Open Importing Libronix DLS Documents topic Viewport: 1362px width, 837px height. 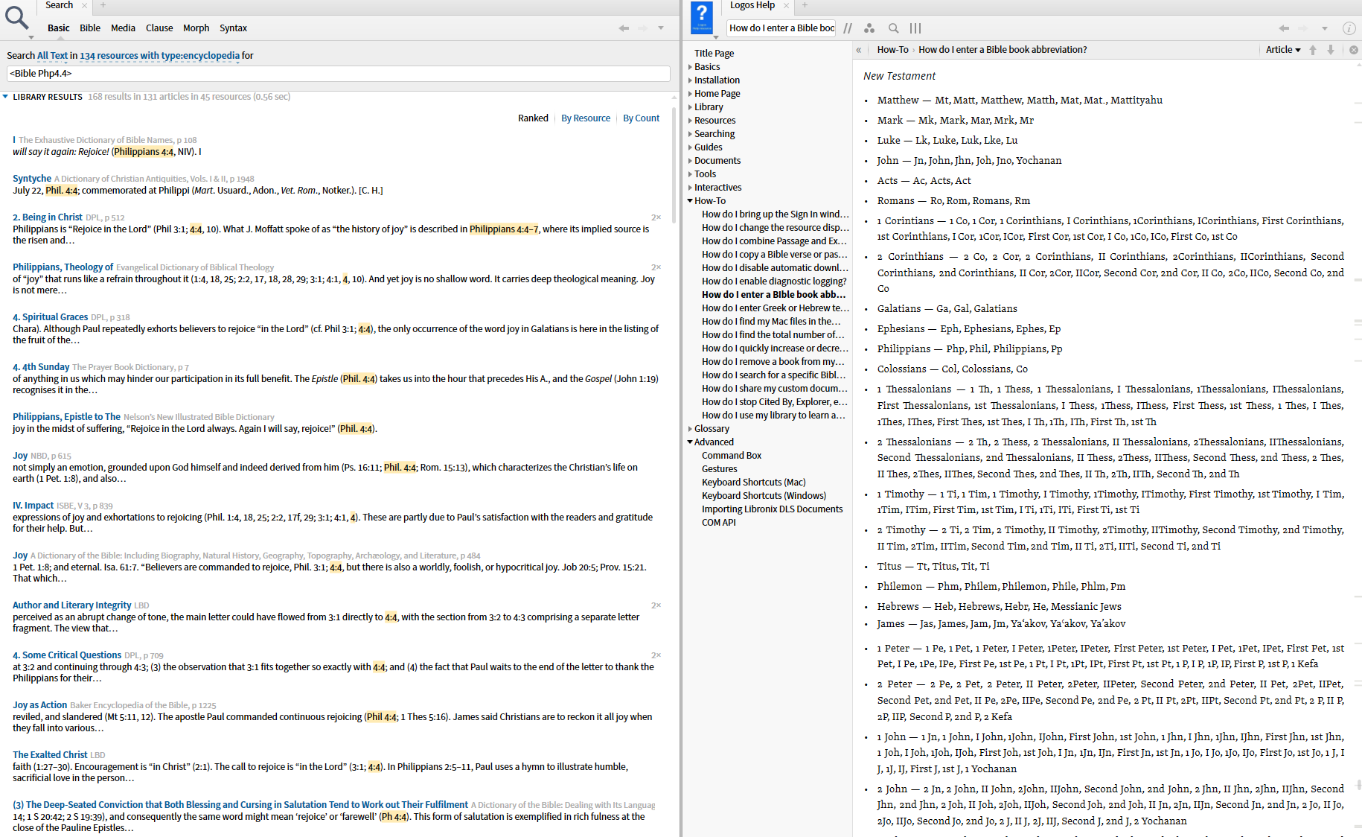(x=772, y=509)
